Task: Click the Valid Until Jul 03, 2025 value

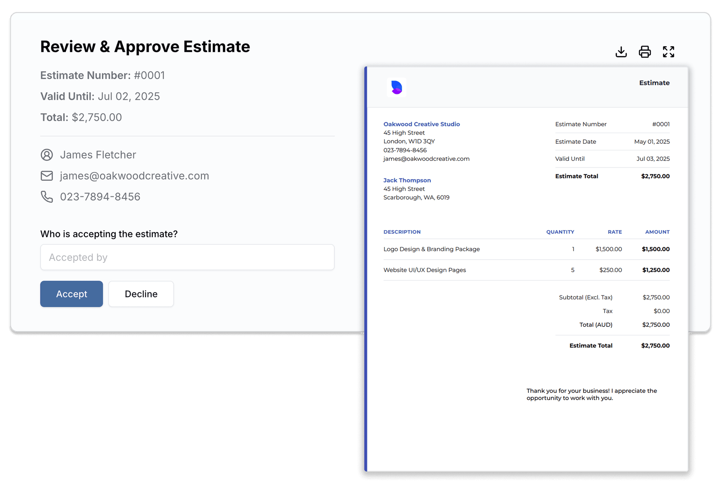Action: coord(653,159)
